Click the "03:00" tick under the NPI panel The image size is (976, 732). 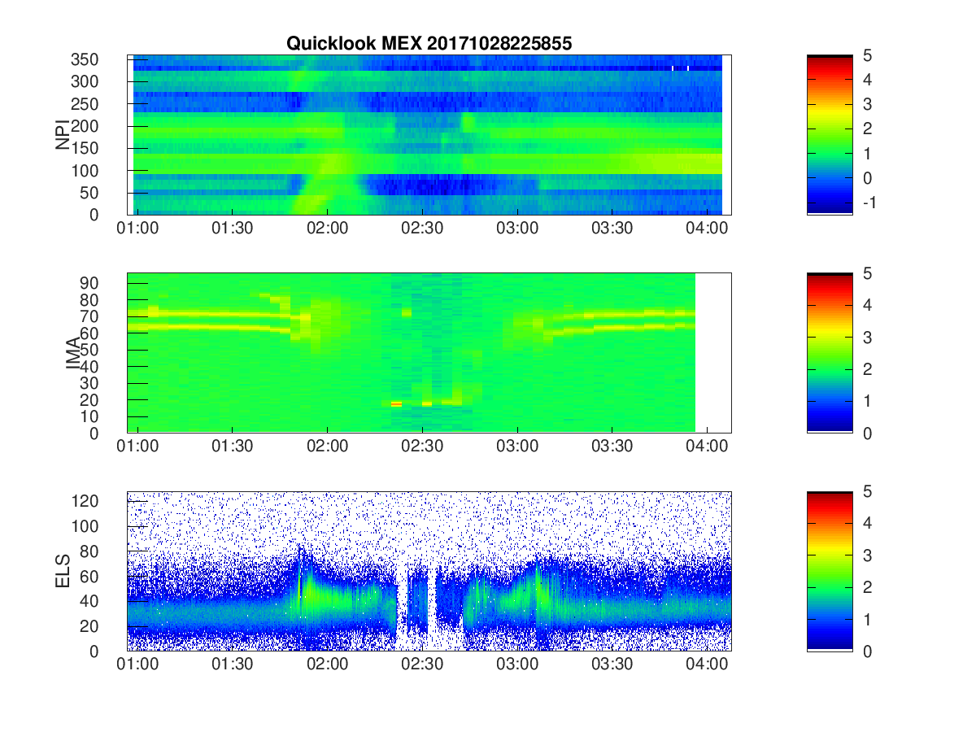click(x=517, y=230)
